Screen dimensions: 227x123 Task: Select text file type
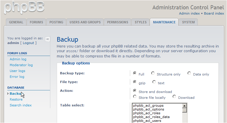pos(154,82)
